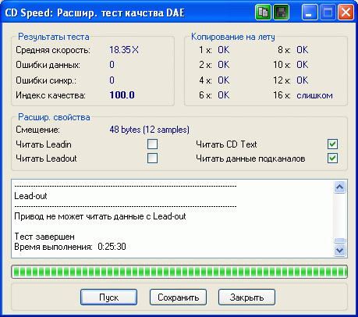
Task: Click the Индекс качества label
Action: point(51,95)
